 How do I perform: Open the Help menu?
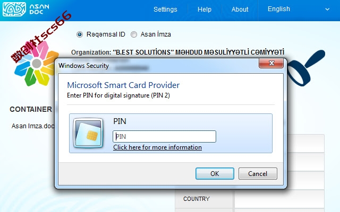point(204,10)
